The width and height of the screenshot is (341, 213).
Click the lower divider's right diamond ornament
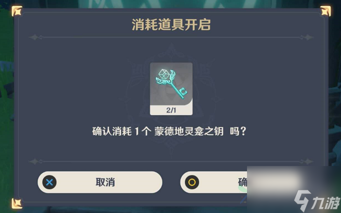[x=307, y=161]
